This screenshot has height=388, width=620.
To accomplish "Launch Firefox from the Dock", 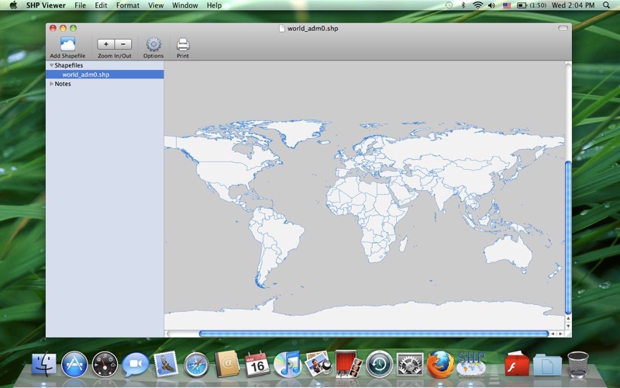I will tap(439, 363).
